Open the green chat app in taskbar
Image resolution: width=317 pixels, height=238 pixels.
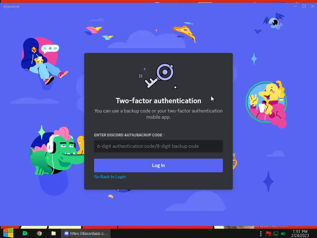tap(25, 233)
